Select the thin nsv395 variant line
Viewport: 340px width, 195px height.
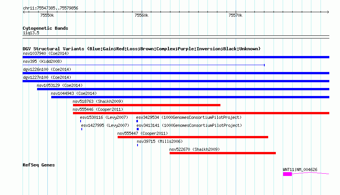coord(144,65)
